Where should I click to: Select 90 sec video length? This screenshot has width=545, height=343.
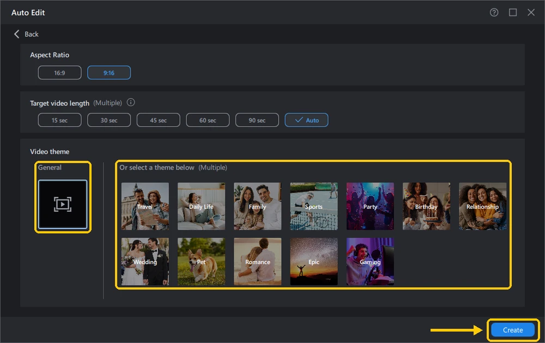coord(257,120)
